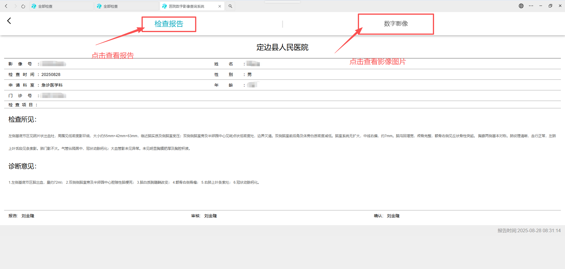Click the 急诊医学科 department value
Screen dimensions: 565x269
point(52,85)
